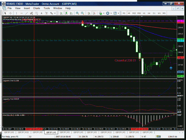The width and height of the screenshot is (186, 140).
Task: Select the equidistant channel tool
Action: click(x=32, y=13)
